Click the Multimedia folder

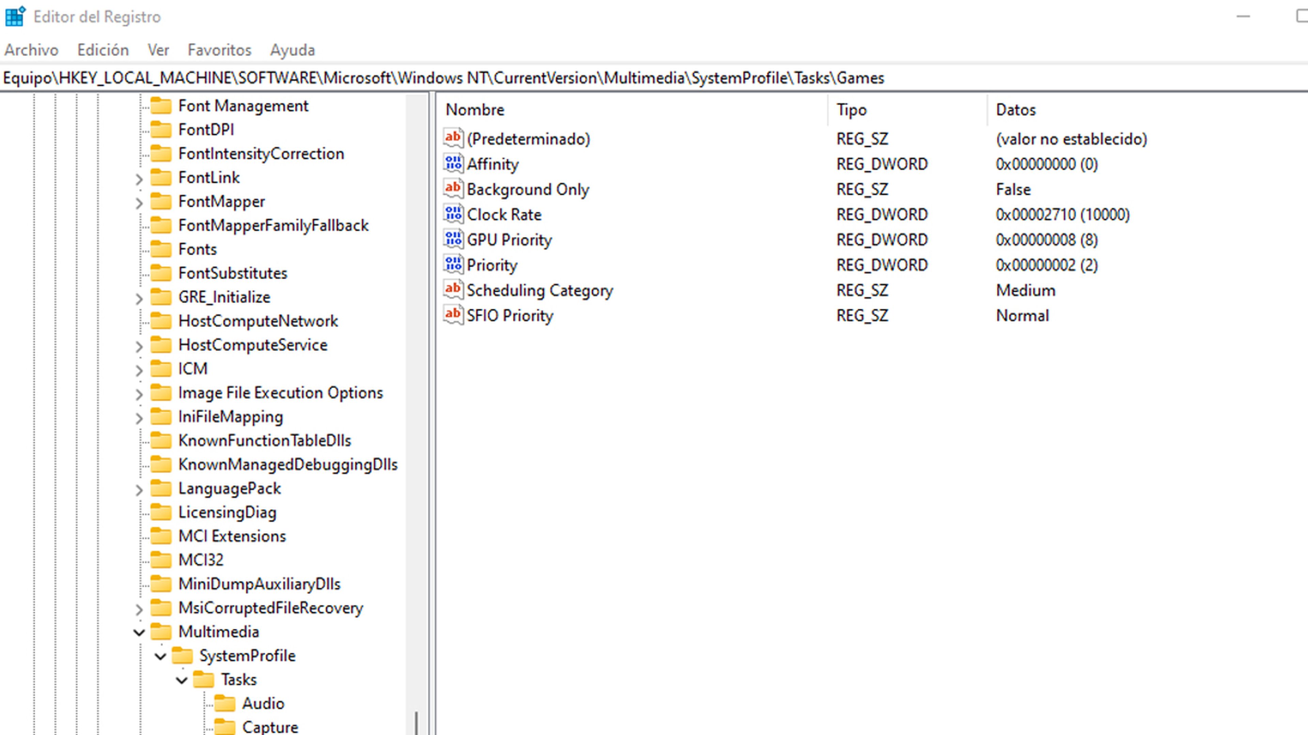[218, 631]
